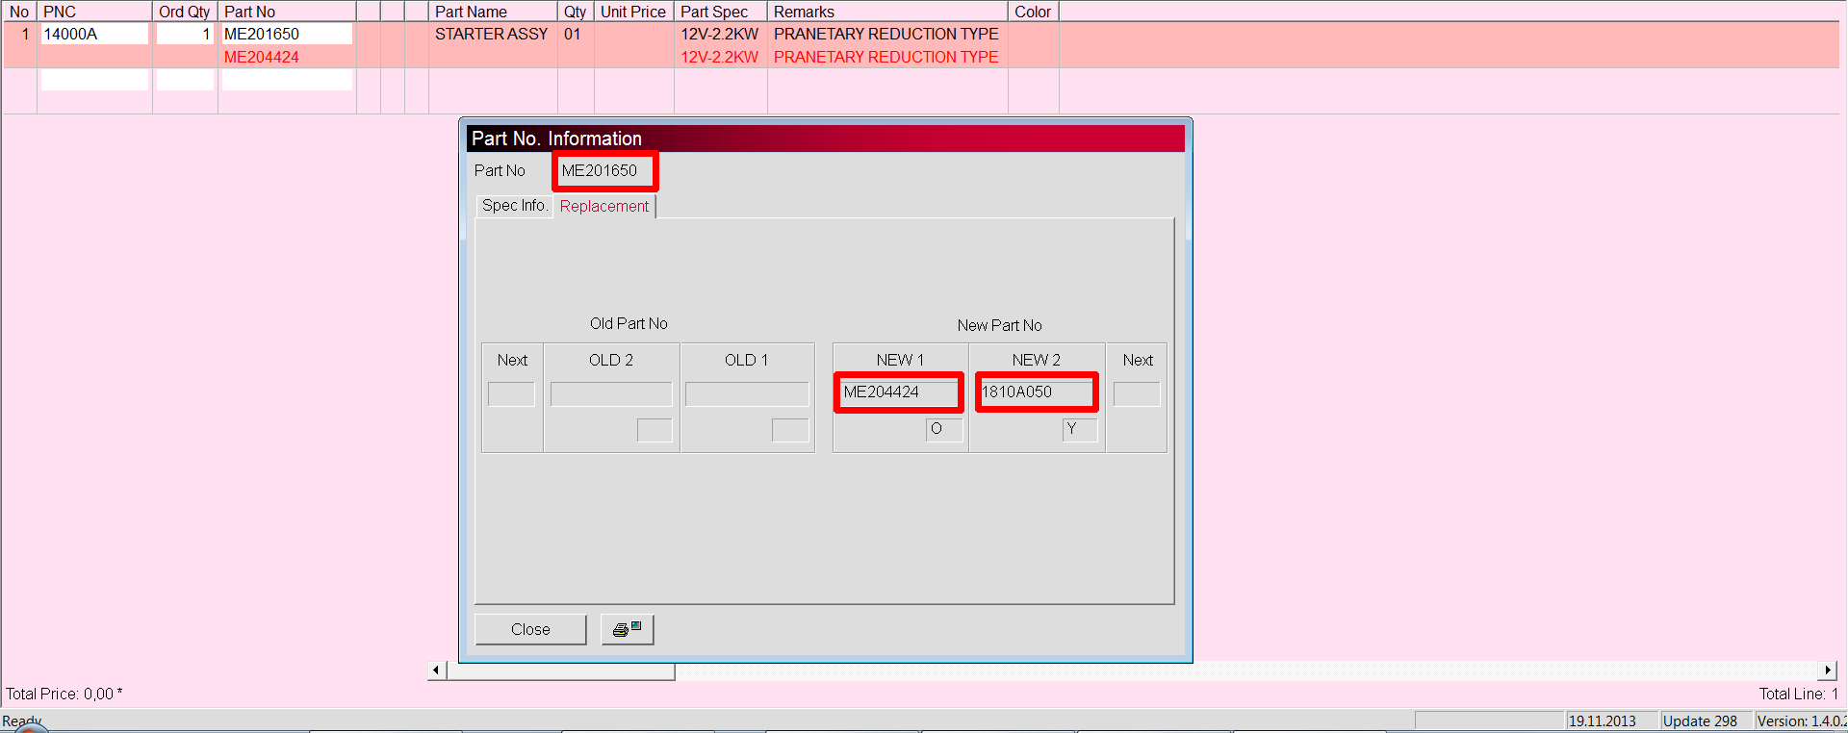Click the horizontal scrollbar thumb
The height and width of the screenshot is (733, 1848).
(561, 670)
